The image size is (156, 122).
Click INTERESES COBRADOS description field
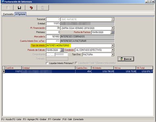pyautogui.click(x=87, y=37)
